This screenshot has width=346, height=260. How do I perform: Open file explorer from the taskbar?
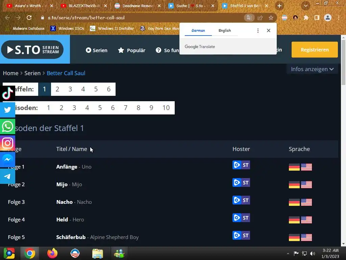[98, 253]
